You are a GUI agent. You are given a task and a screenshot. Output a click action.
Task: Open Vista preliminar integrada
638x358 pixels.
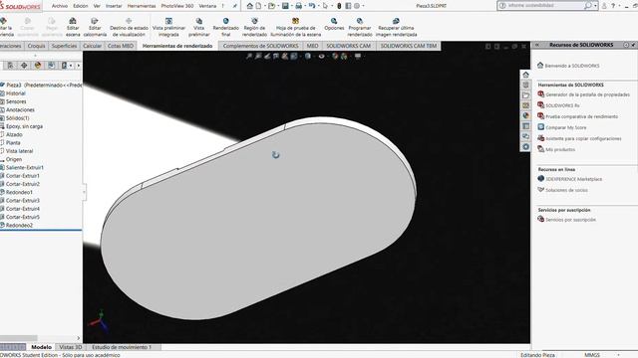168,27
